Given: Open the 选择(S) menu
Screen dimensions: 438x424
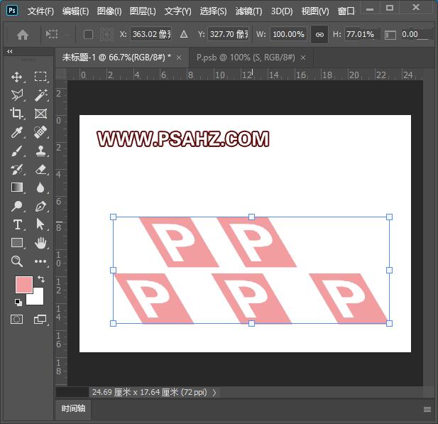Looking at the screenshot, I should coord(214,11).
